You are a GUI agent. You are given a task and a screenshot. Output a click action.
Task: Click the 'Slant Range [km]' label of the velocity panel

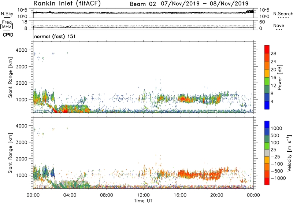[10, 153]
